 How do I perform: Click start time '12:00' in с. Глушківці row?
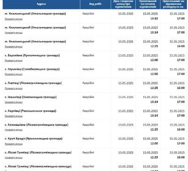click(154, 74)
